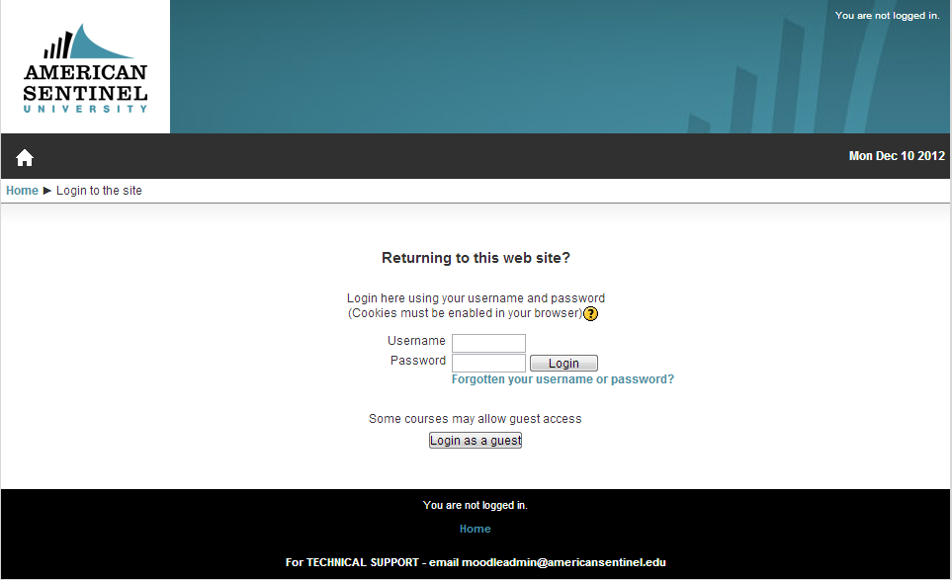Click the Login as a guest button
This screenshot has height=580, width=952.
pyautogui.click(x=475, y=441)
